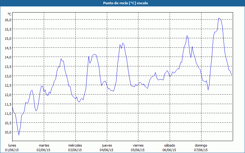
Task: Click the 06/06/15 date label
Action: (169, 150)
